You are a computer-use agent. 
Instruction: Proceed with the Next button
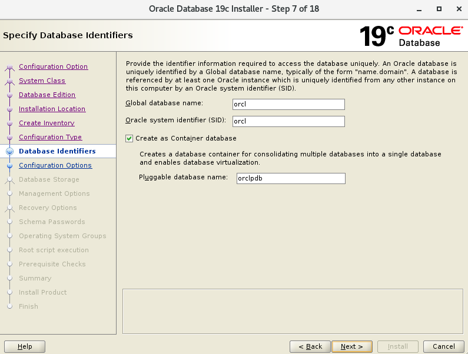pyautogui.click(x=352, y=346)
